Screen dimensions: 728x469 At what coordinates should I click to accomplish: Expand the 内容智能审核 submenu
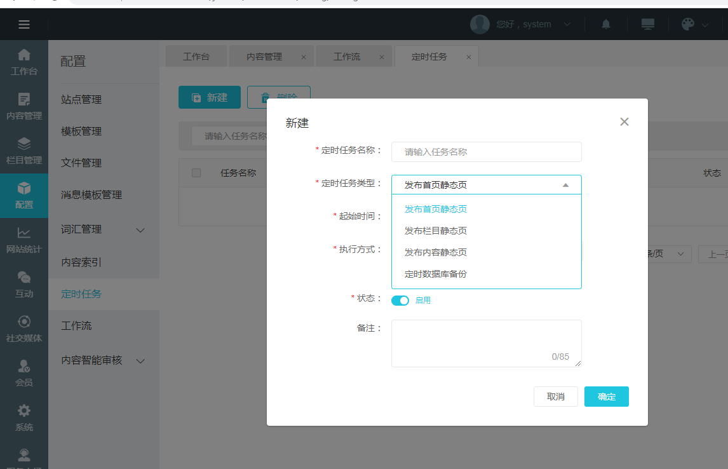tap(141, 361)
